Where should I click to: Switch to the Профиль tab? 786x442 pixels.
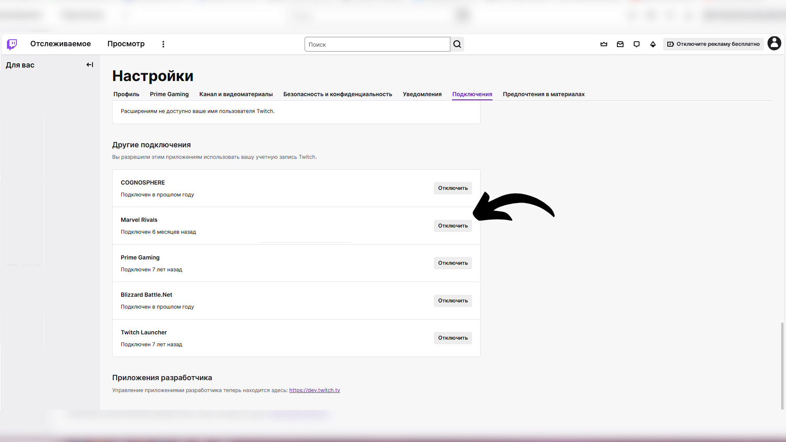(126, 94)
